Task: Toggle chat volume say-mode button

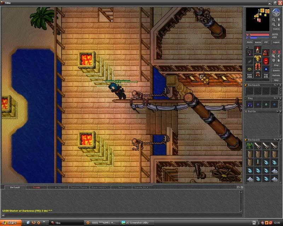Action: click(x=3, y=215)
